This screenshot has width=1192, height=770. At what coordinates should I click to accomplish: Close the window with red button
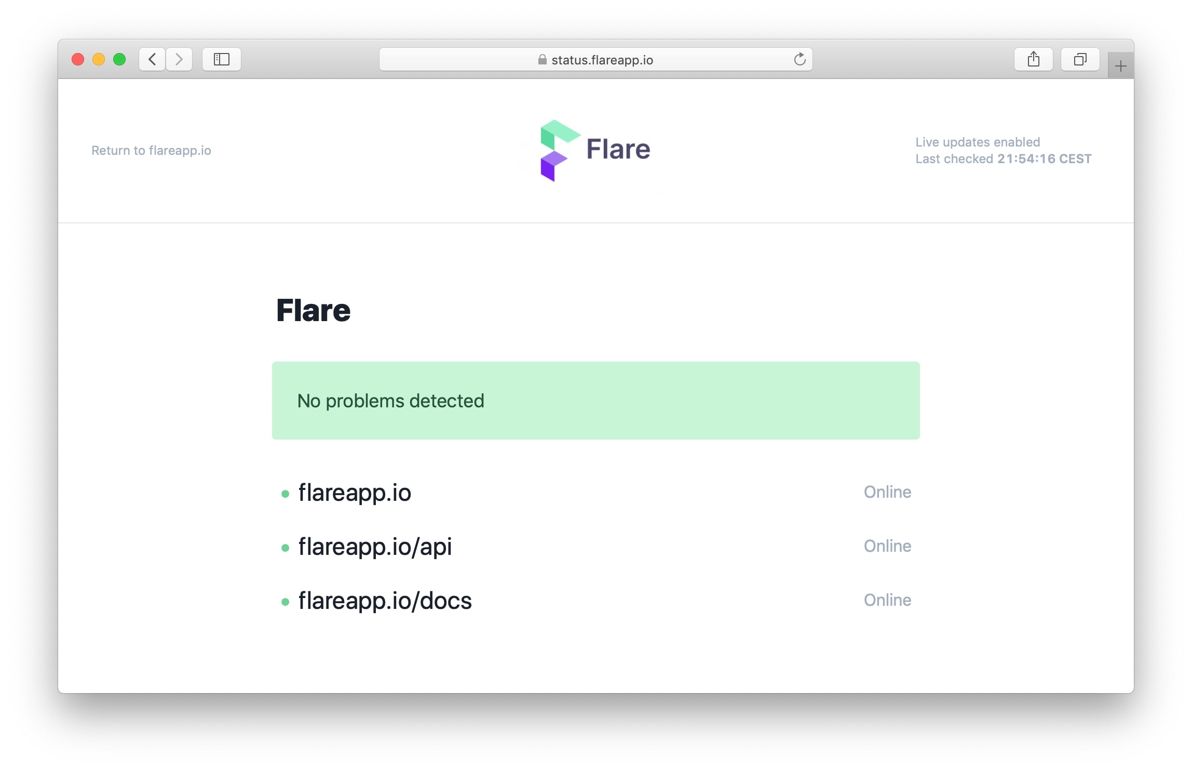78,59
